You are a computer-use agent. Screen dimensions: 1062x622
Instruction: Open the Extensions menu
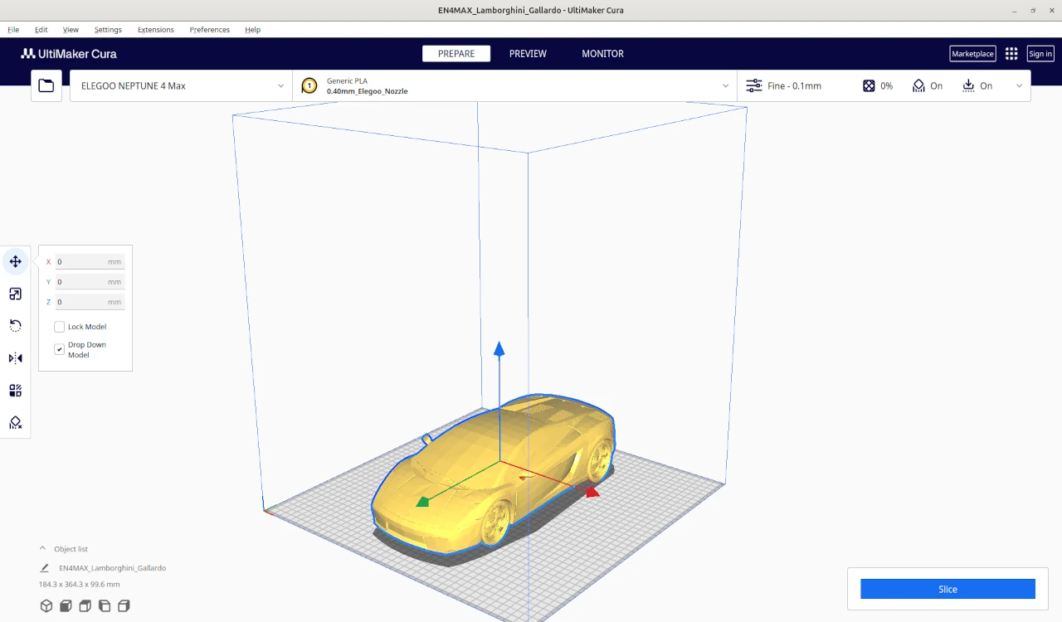[156, 30]
